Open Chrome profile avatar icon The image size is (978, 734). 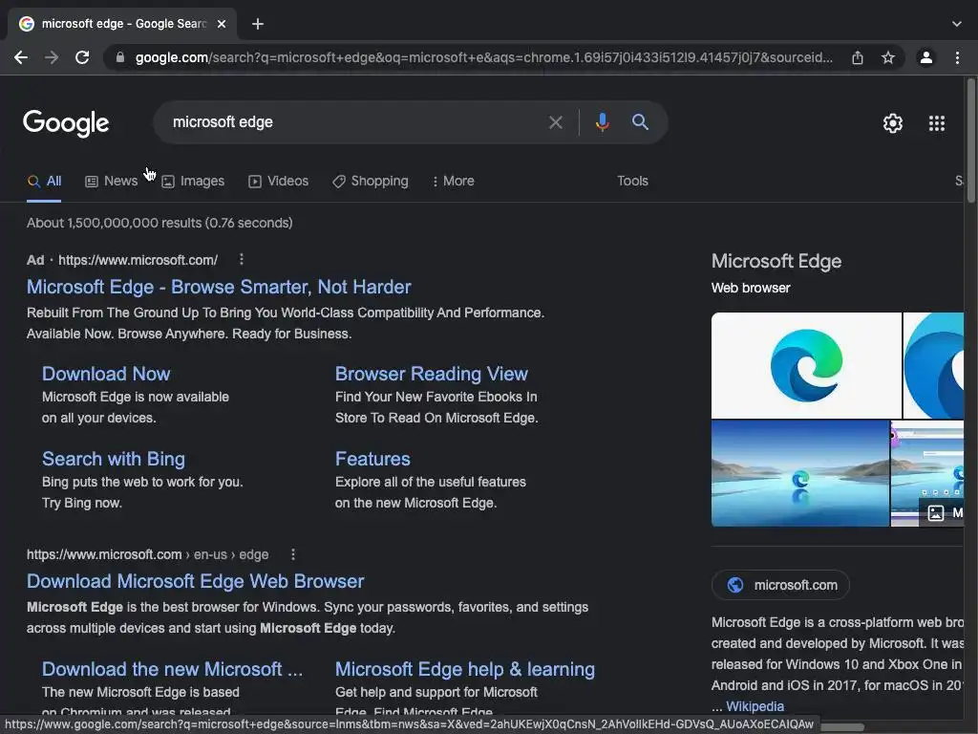925,57
